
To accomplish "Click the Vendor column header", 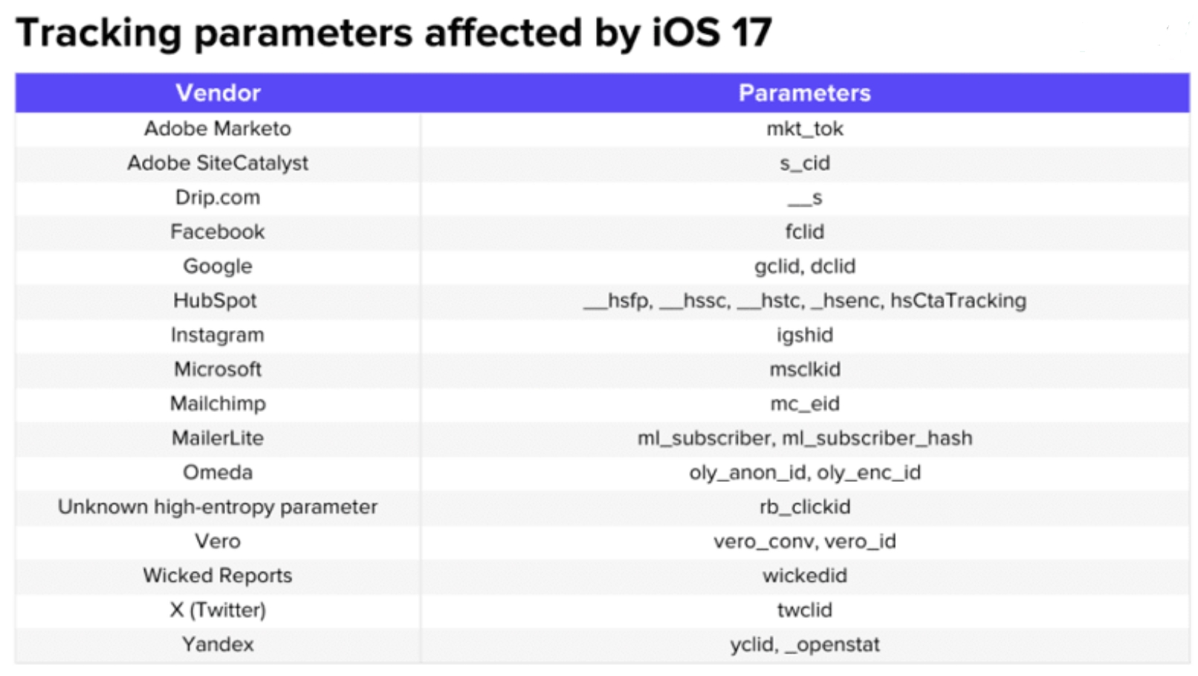I will (218, 93).
